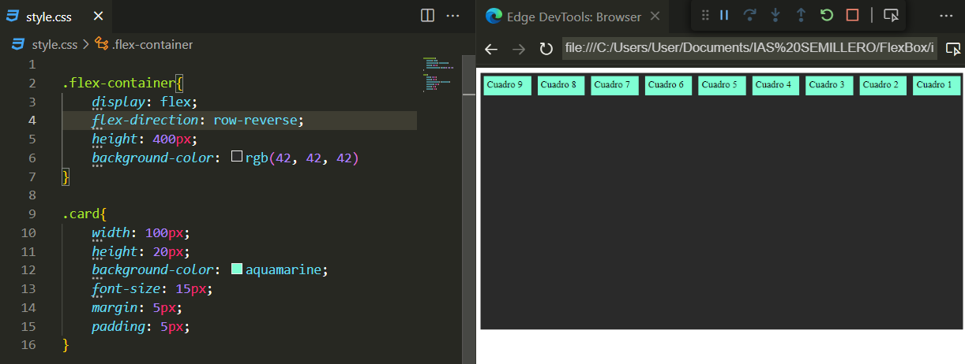Screen dimensions: 965x364
Task: Click the Step Over debug icon
Action: pos(749,15)
